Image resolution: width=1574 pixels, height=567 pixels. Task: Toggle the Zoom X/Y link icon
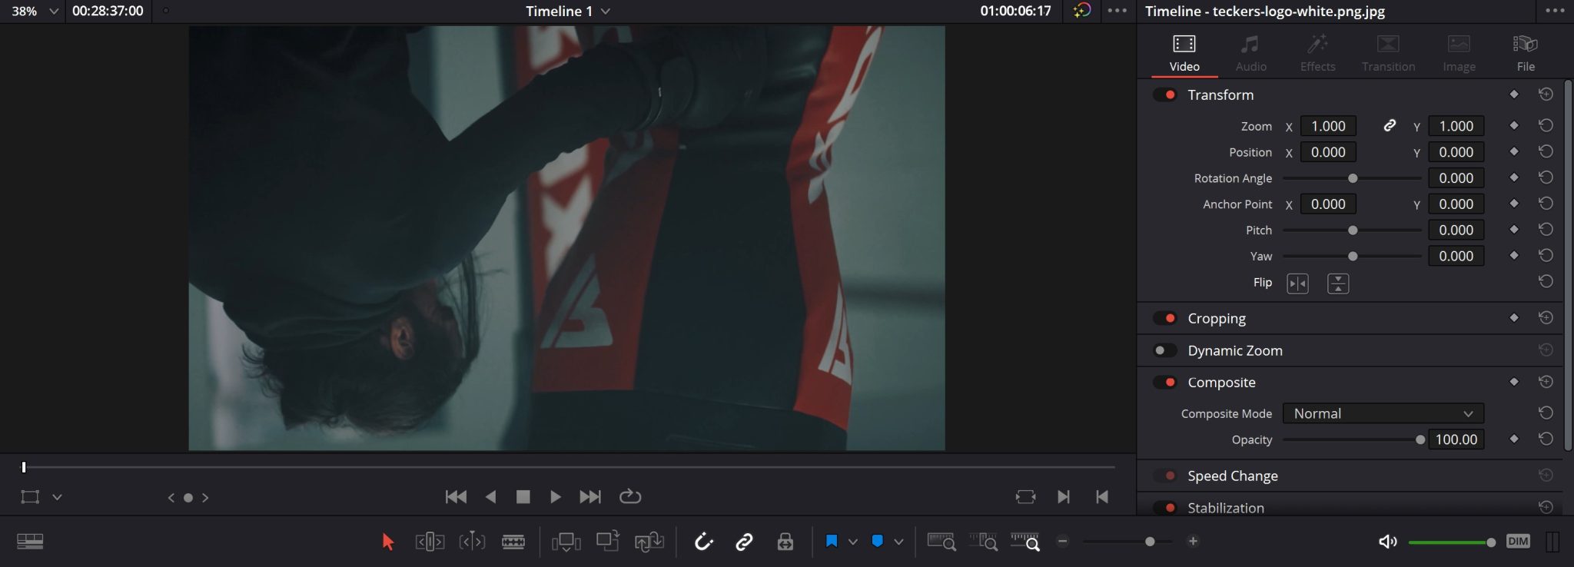[1390, 126]
